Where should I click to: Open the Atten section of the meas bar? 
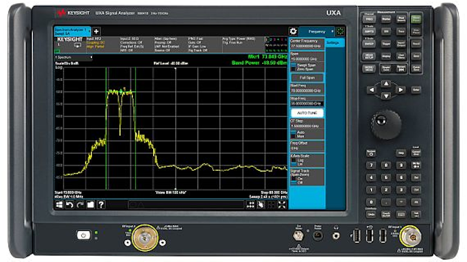pos(170,45)
